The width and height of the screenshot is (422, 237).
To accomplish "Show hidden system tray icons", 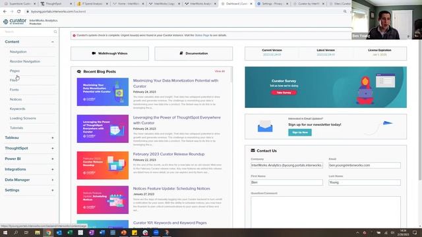I will click(x=357, y=232).
